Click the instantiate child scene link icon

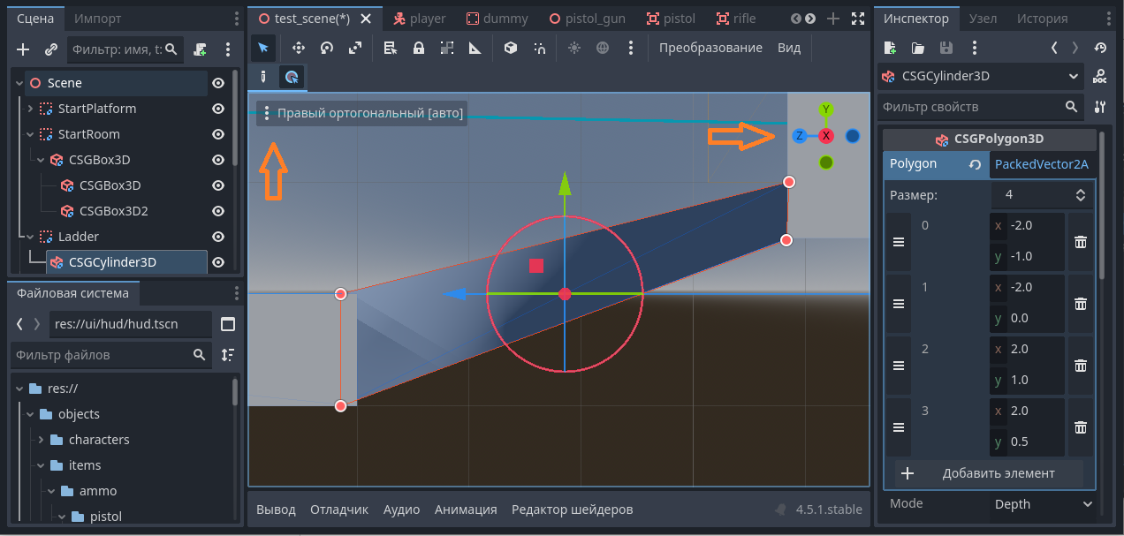51,49
